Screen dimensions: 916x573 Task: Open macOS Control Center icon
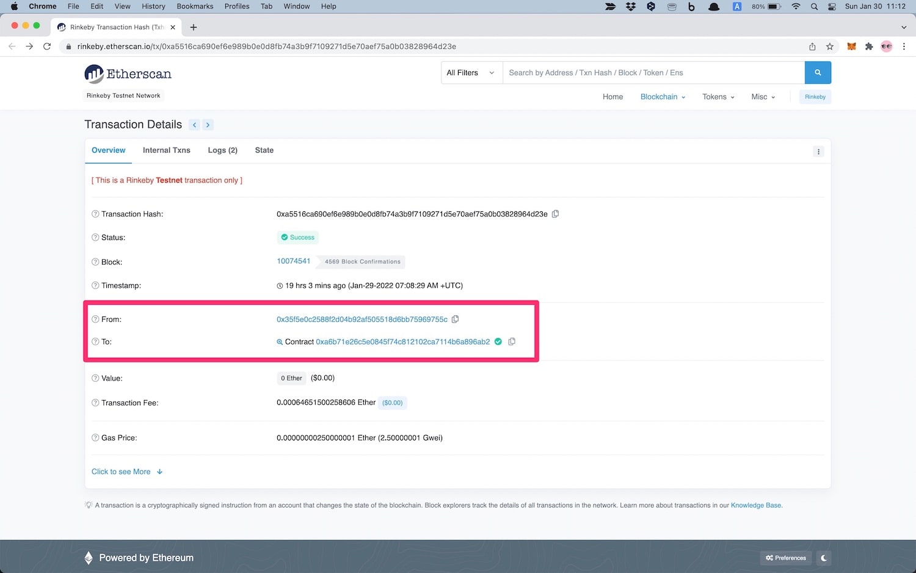pyautogui.click(x=832, y=6)
